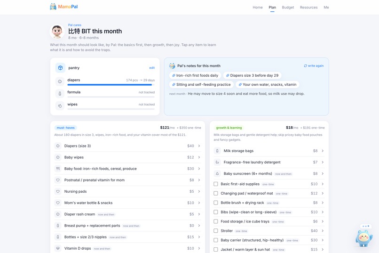Click icon beside Diapers (size 3)
Screen dimensions: 379x253
click(x=58, y=146)
